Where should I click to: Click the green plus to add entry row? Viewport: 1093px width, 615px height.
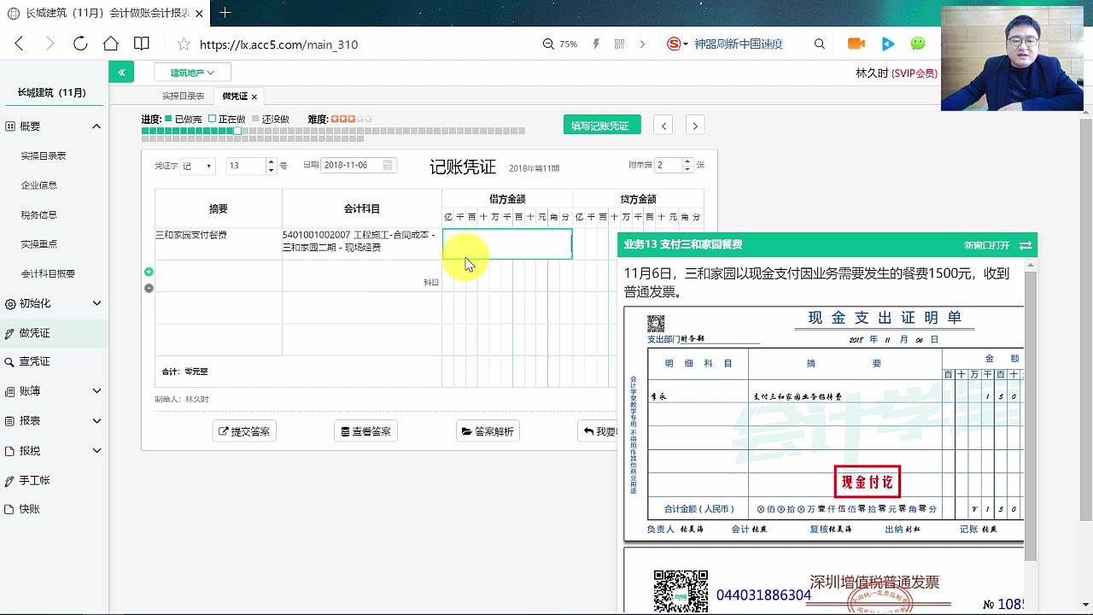coord(149,271)
